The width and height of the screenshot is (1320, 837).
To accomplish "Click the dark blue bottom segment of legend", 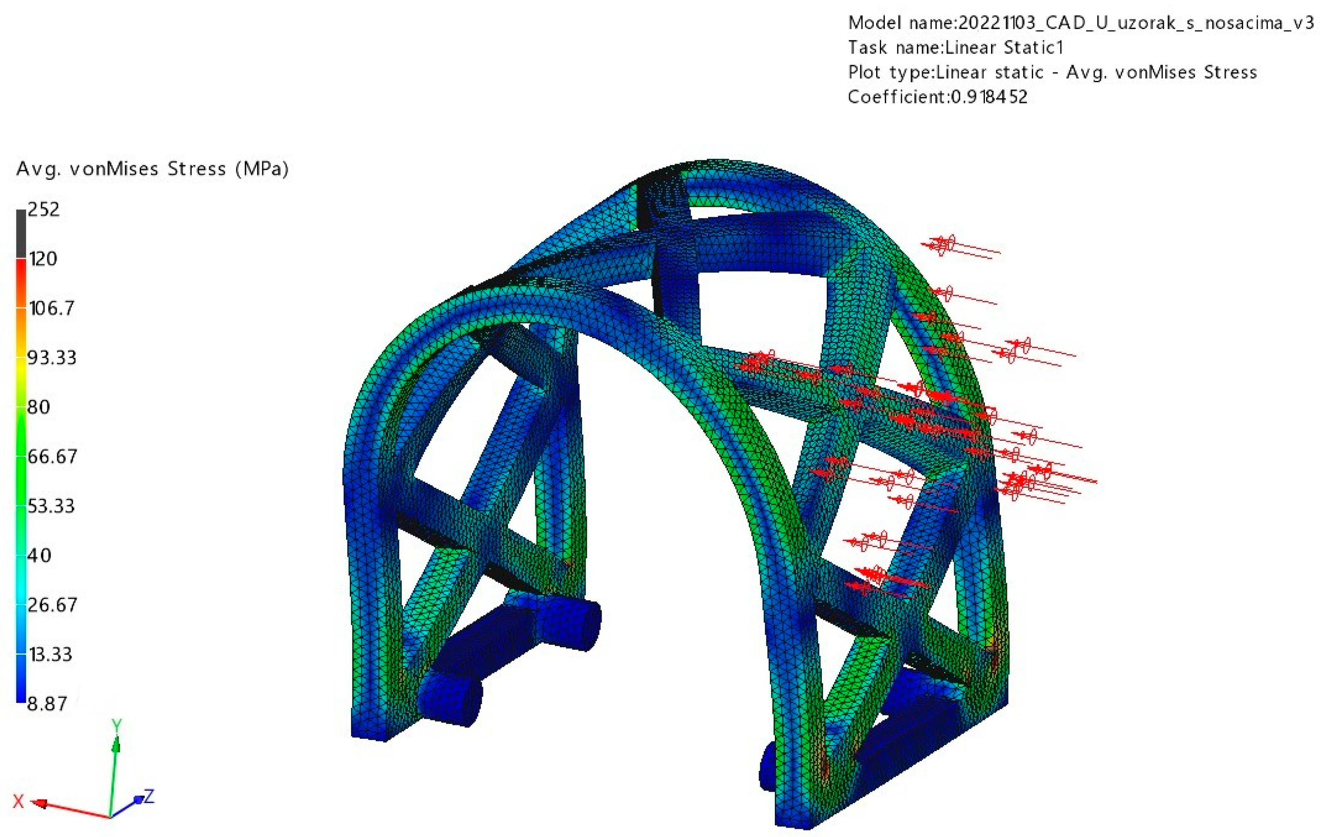I will coord(21,678).
